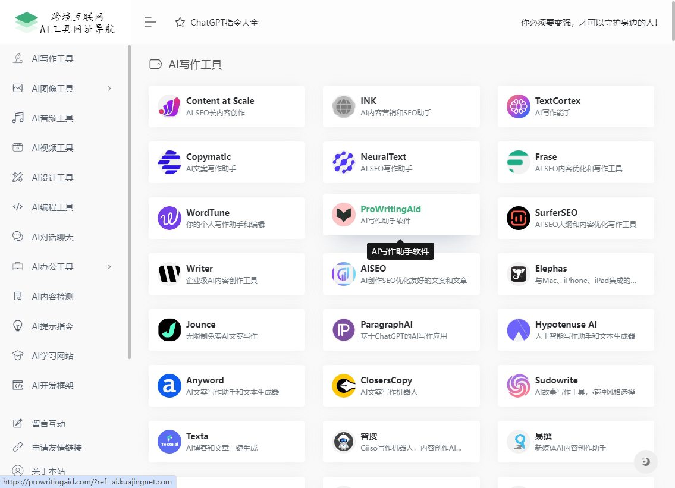Click the WordTune logo icon

pyautogui.click(x=169, y=218)
